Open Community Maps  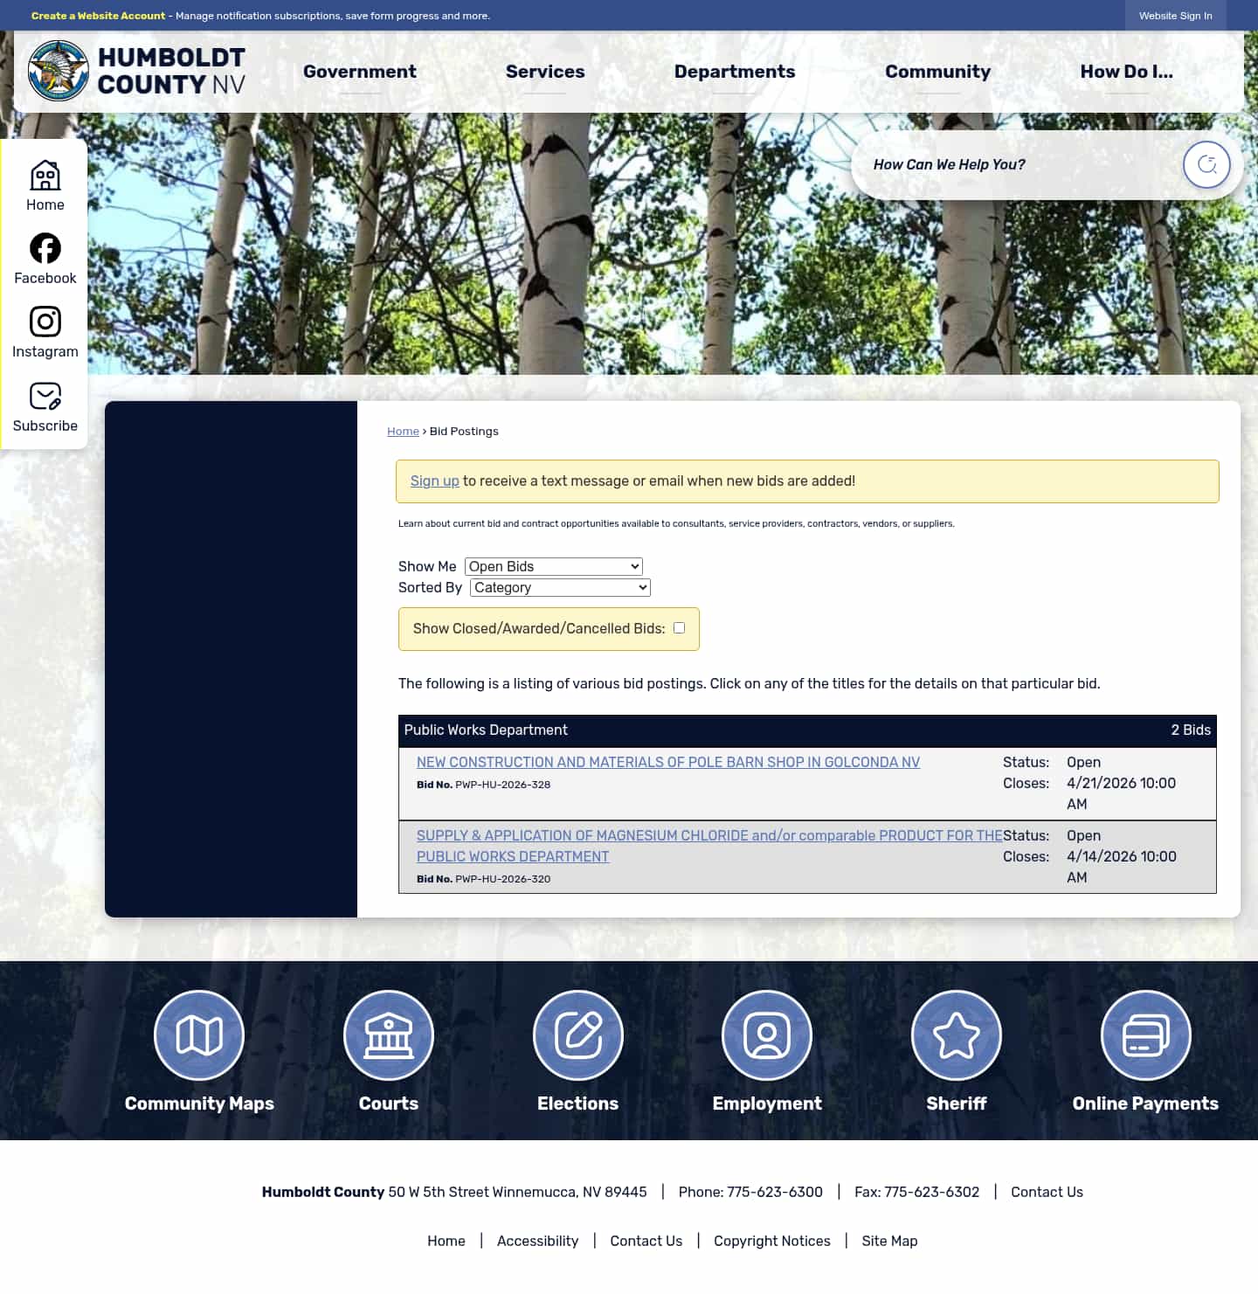199,1035
